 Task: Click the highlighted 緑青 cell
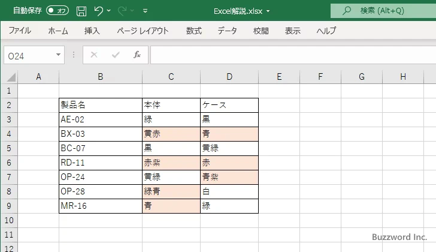(171, 192)
